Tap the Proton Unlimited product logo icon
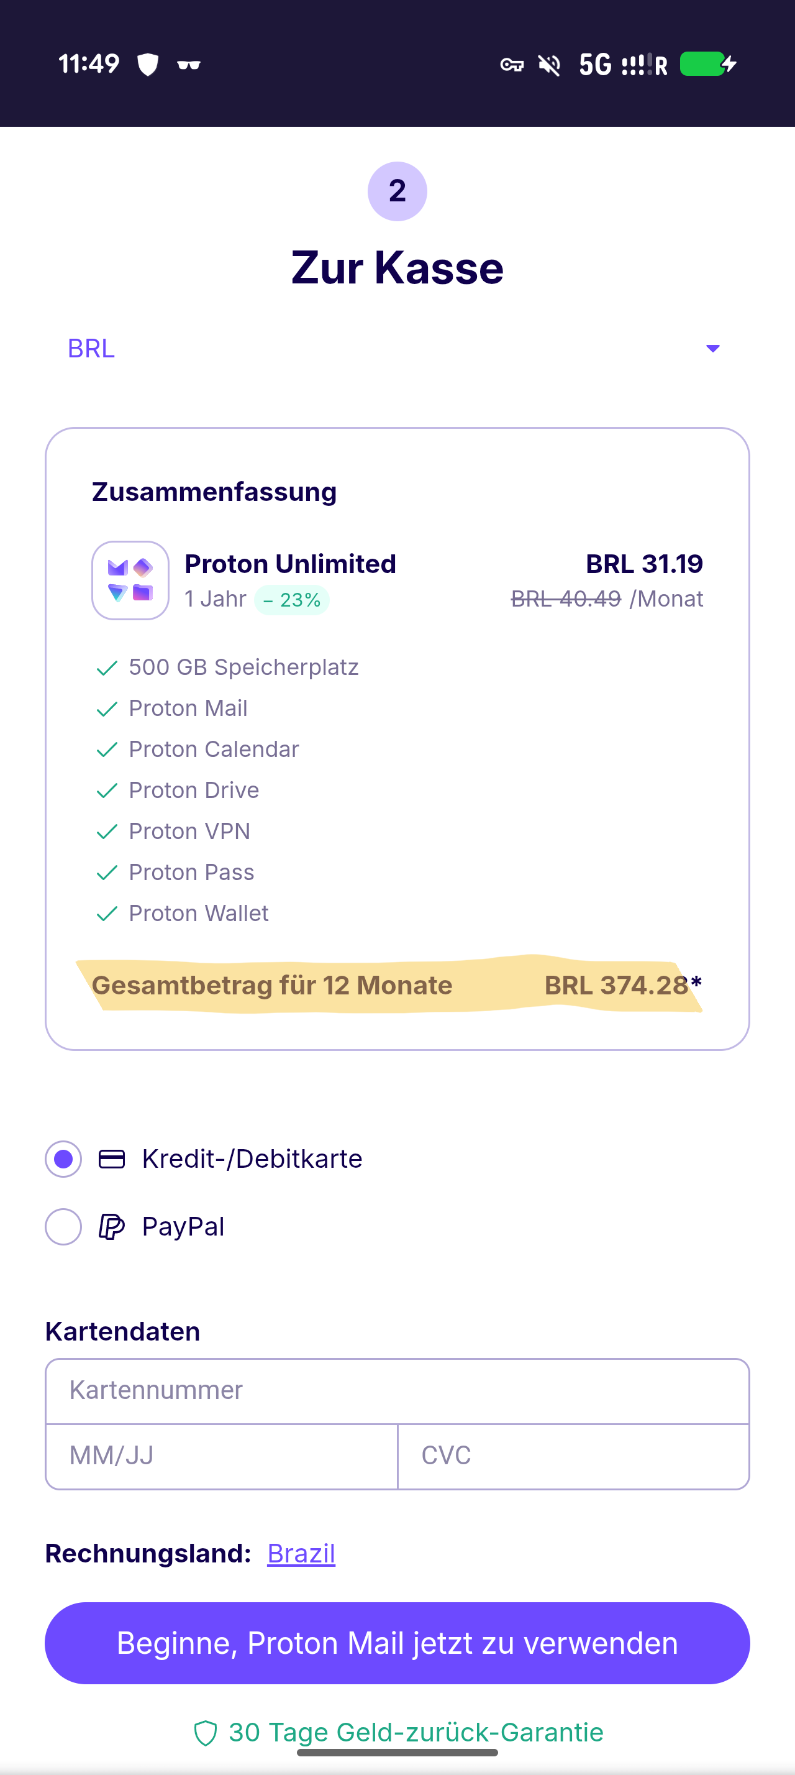Screen dimensions: 795x1775 (x=130, y=580)
